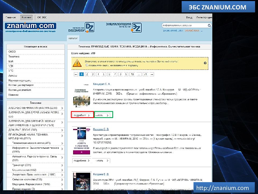The width and height of the screenshot is (258, 194).
Task: Click the Вход login link
Action: 189,18
